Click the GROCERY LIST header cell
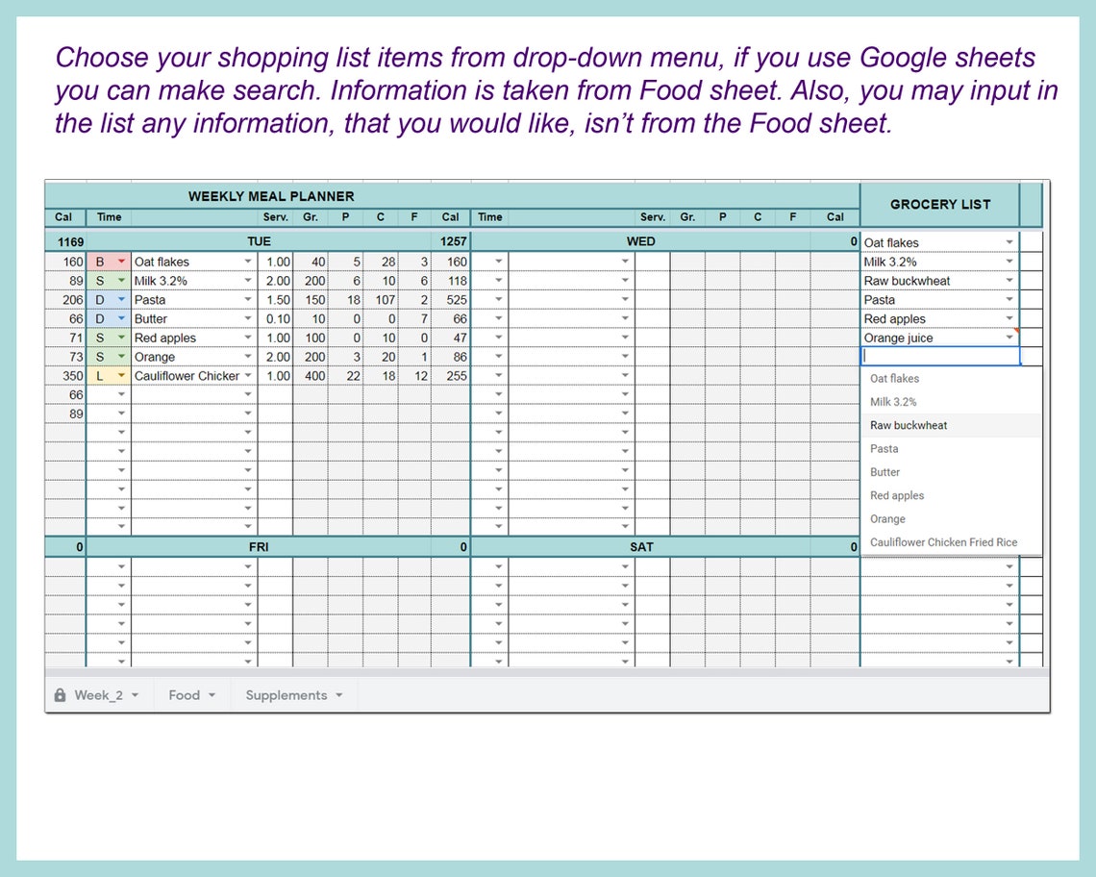 [x=940, y=204]
